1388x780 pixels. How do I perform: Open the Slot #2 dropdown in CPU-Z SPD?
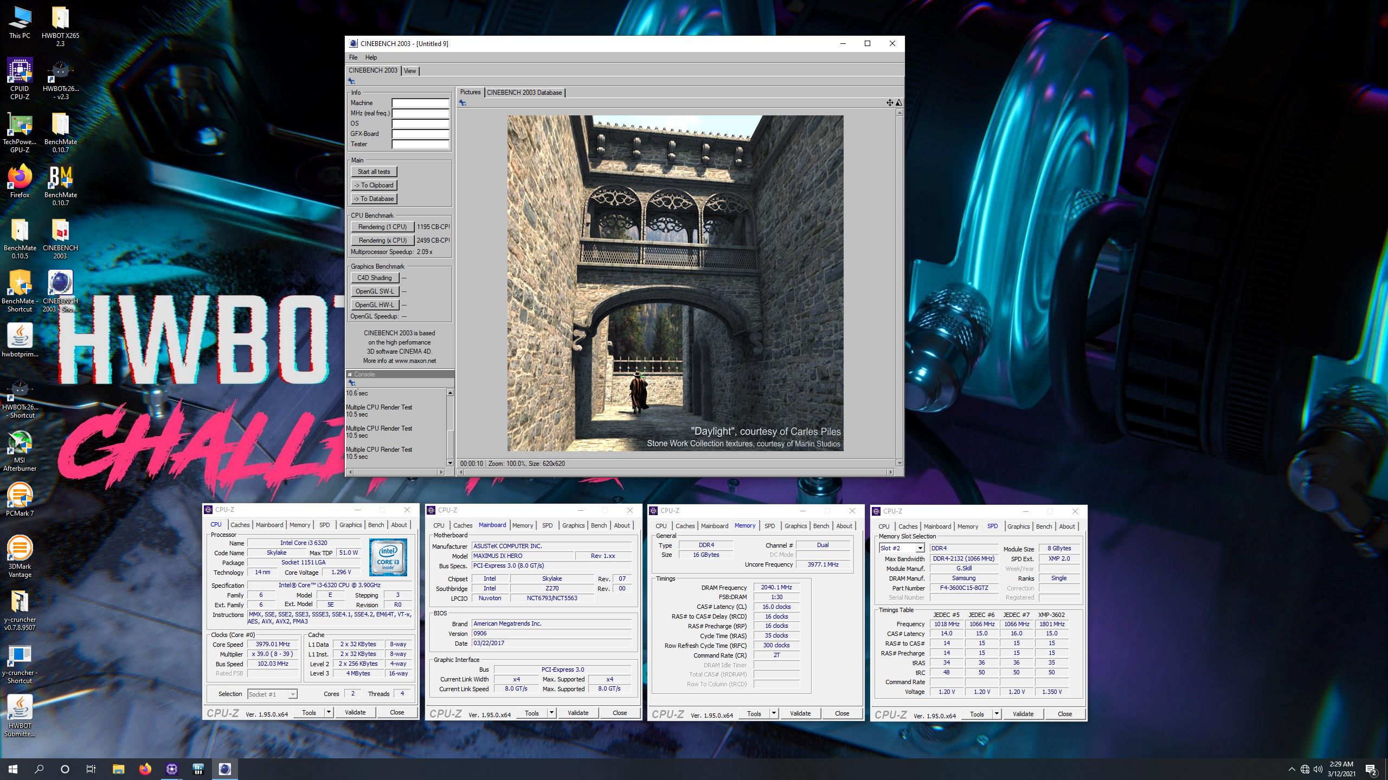(x=920, y=548)
